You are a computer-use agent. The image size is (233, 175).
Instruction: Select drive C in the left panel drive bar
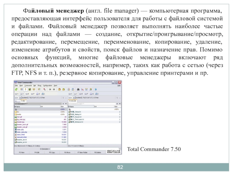[16, 94]
